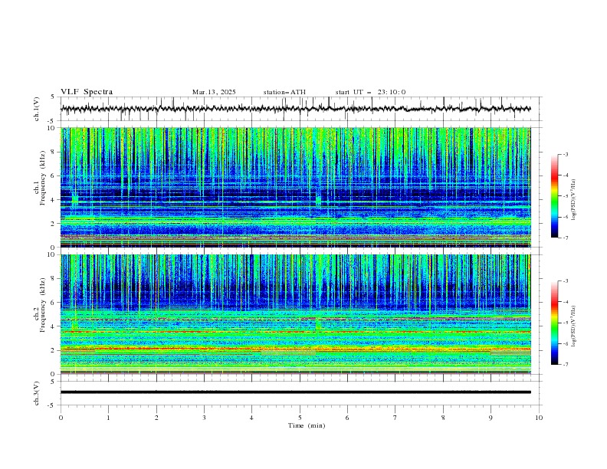This screenshot has width=607, height=469.
Task: Click time axis tick label "4"
Action: [x=251, y=418]
